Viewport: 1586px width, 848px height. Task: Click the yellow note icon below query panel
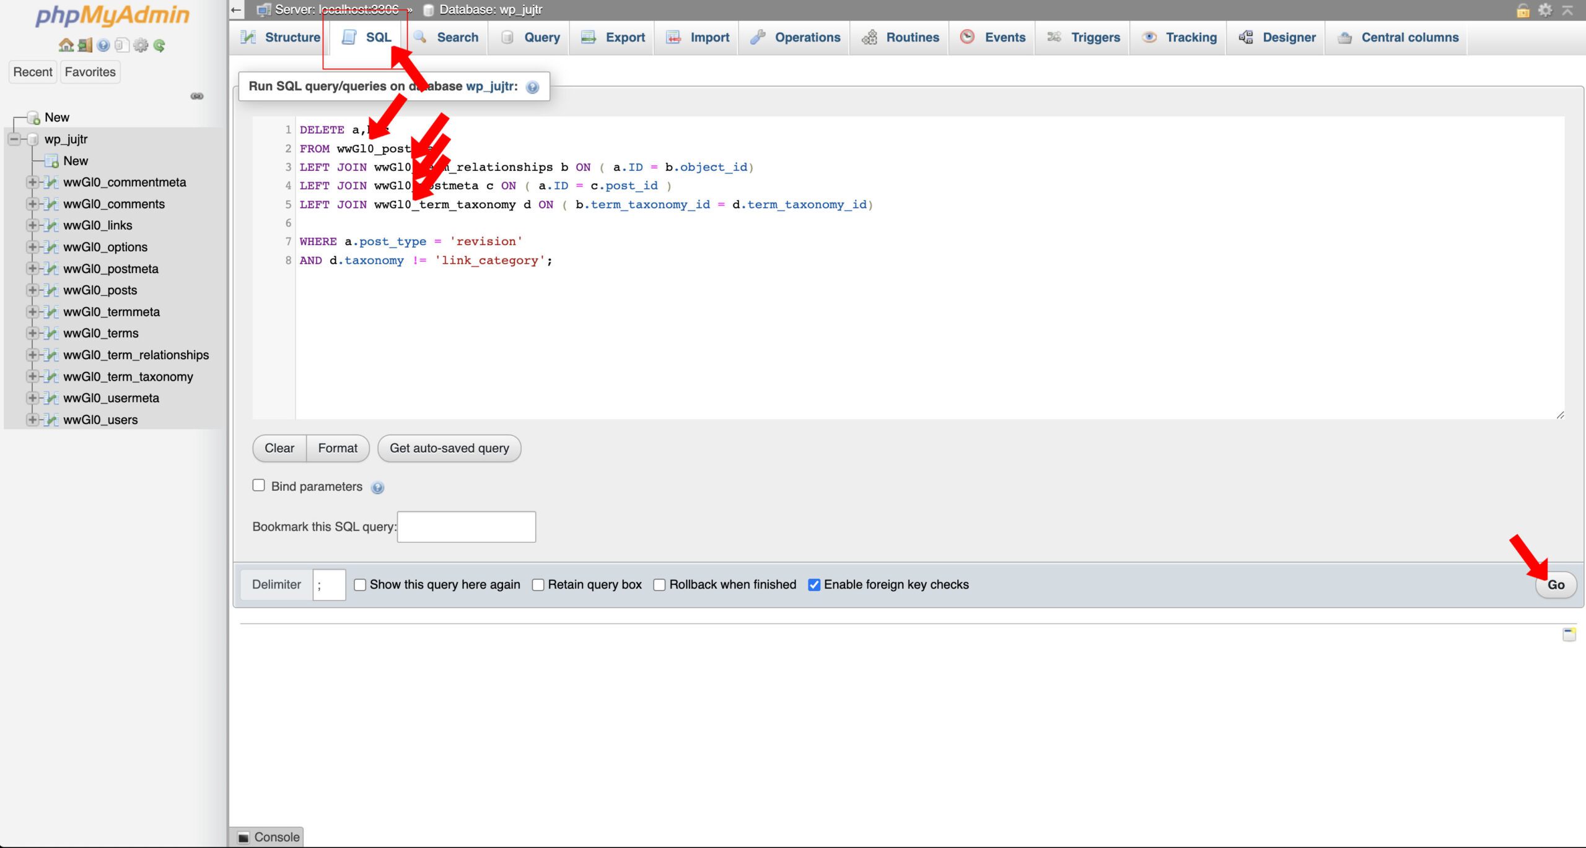[x=1569, y=634]
